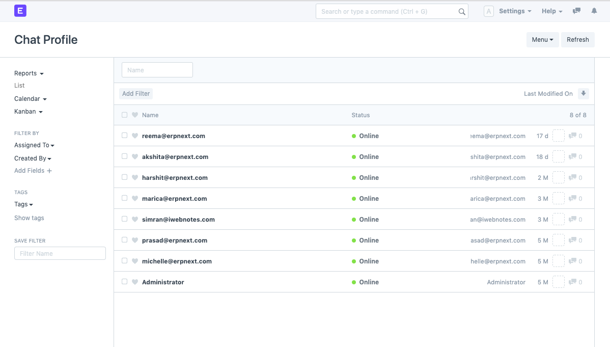Click the sort direction arrow button
610x347 pixels.
point(584,94)
